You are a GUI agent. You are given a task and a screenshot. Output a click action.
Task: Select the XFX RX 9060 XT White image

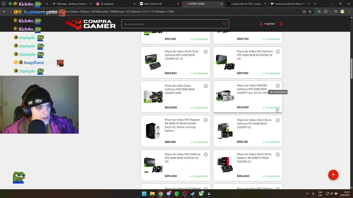(153, 131)
